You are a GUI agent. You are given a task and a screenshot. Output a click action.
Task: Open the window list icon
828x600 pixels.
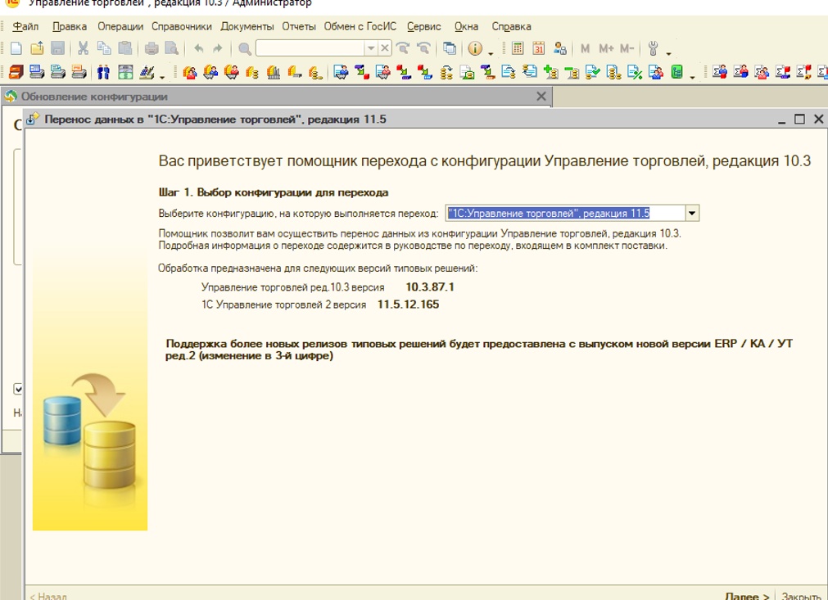click(450, 48)
